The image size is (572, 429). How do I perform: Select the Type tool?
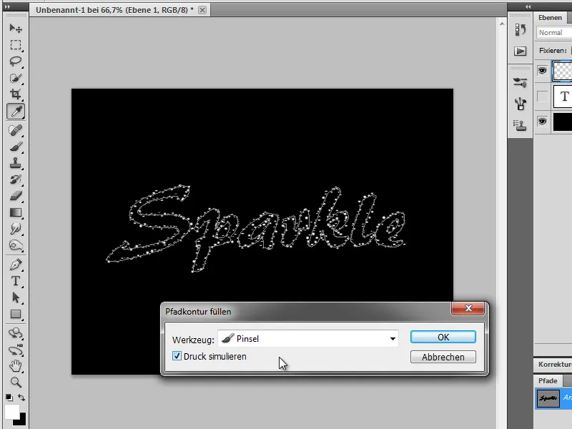click(x=16, y=281)
